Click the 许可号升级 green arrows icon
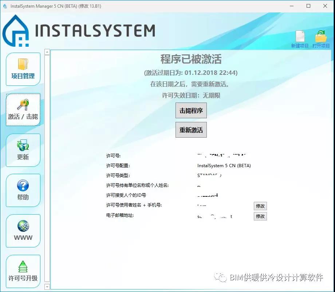335x292 pixels. pos(23,267)
